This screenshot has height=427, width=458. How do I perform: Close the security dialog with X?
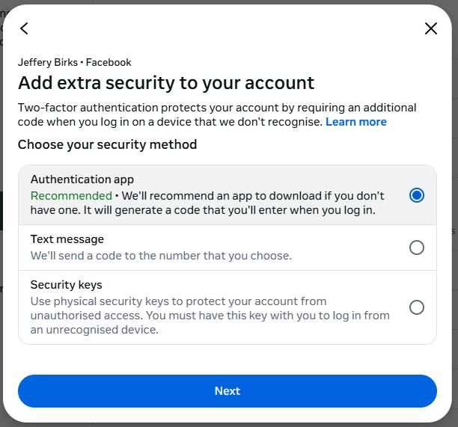[x=430, y=28]
